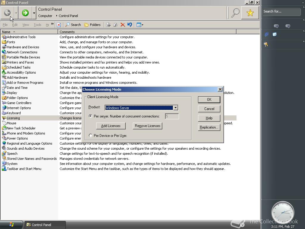Click the first speech bubble sidebar icon
Viewport: 305px width, 229px height.
[x=276, y=26]
